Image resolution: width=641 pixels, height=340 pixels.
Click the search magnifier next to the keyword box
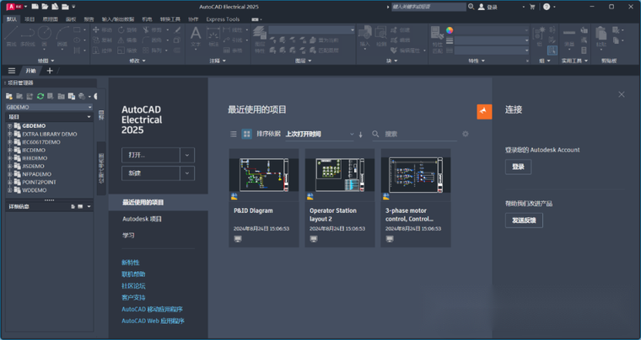471,7
